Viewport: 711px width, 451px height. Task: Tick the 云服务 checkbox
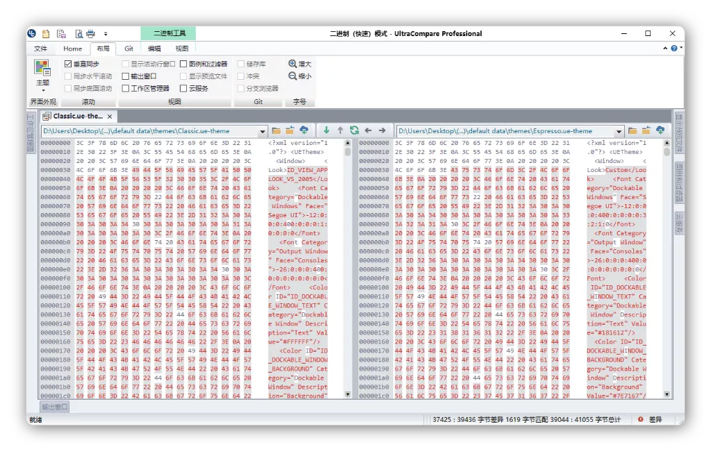pos(183,89)
